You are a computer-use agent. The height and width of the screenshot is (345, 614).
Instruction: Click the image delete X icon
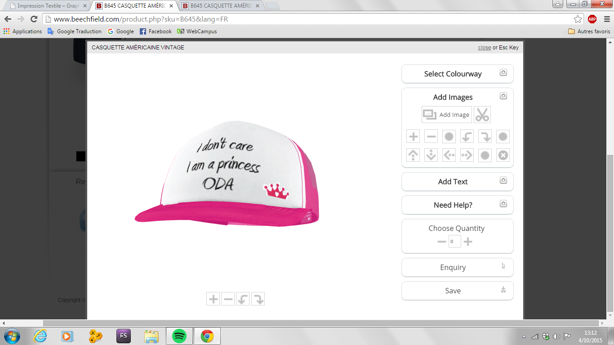[503, 155]
